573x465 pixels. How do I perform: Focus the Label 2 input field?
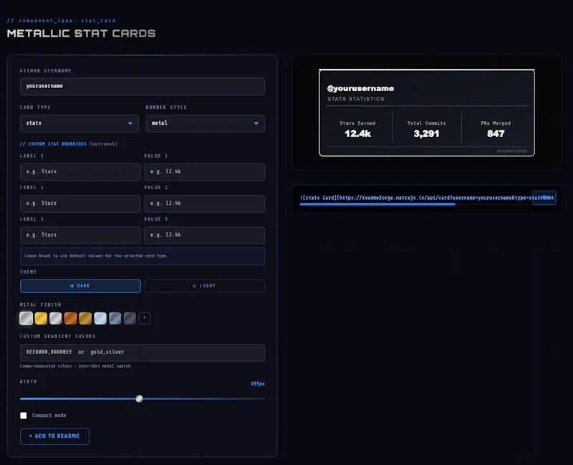pyautogui.click(x=80, y=203)
